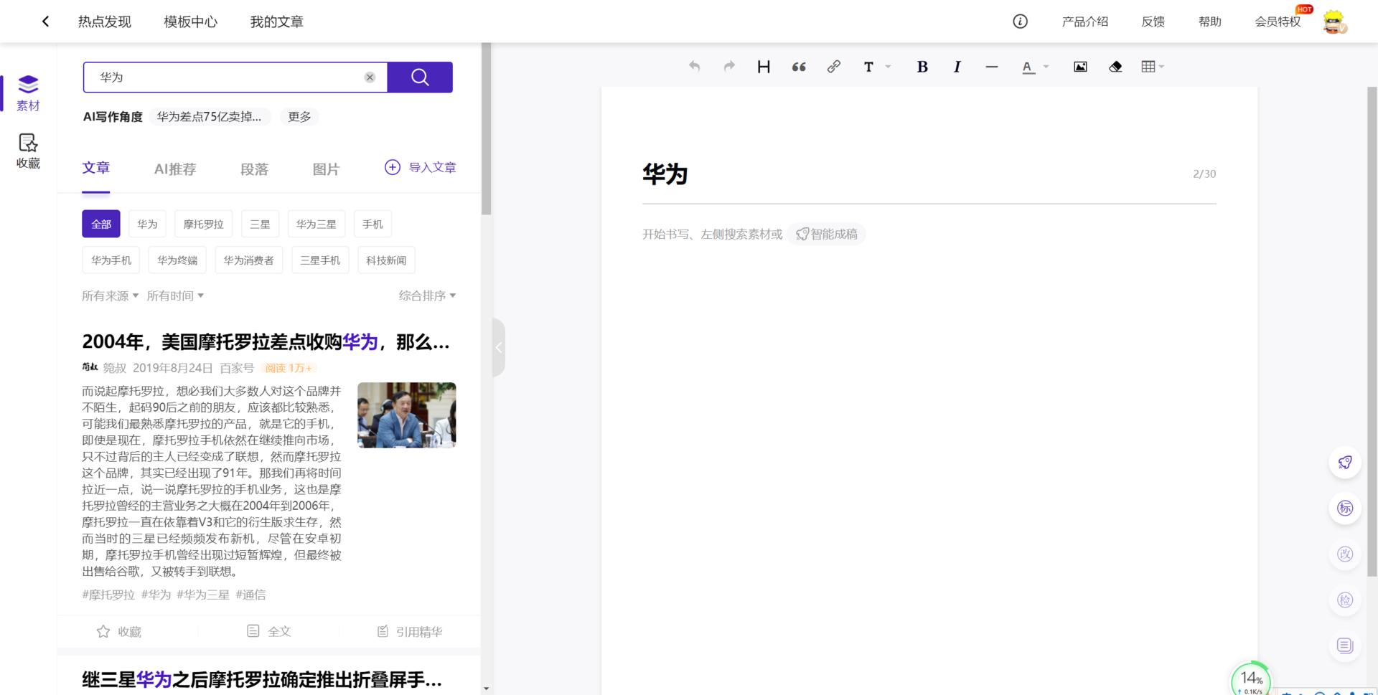Insert a horizontal divider line
This screenshot has height=695, width=1378.
(x=992, y=67)
